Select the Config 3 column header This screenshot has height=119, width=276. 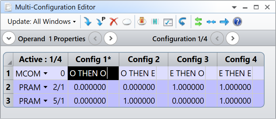coord(193,59)
